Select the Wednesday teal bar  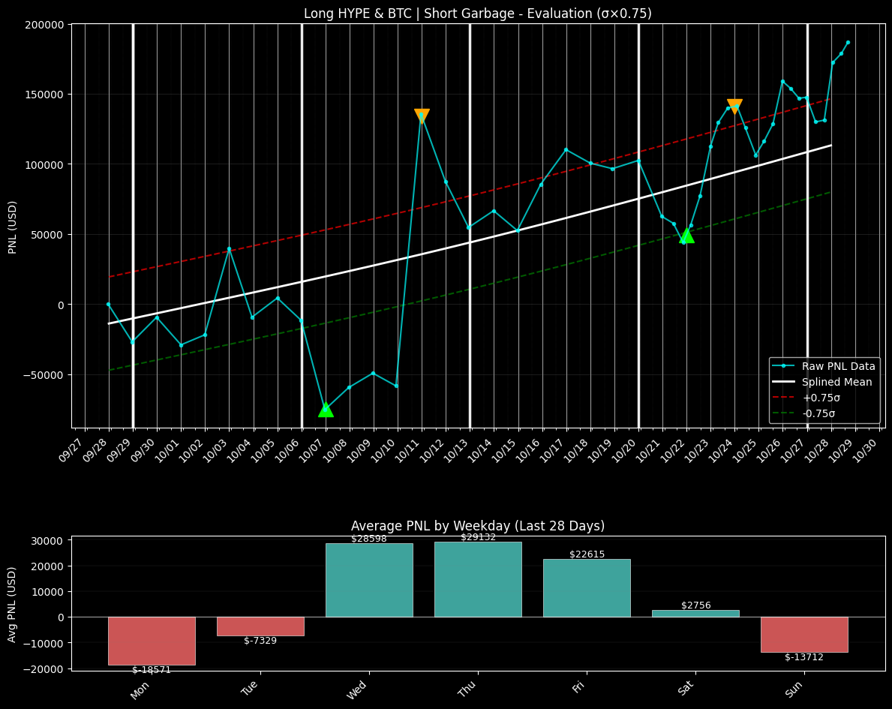tap(369, 580)
